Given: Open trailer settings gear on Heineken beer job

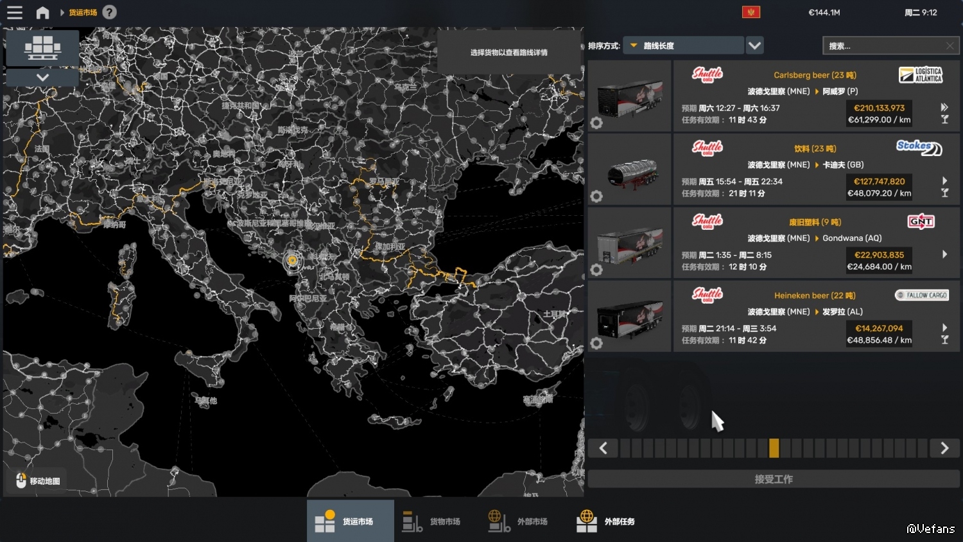Looking at the screenshot, I should (596, 344).
